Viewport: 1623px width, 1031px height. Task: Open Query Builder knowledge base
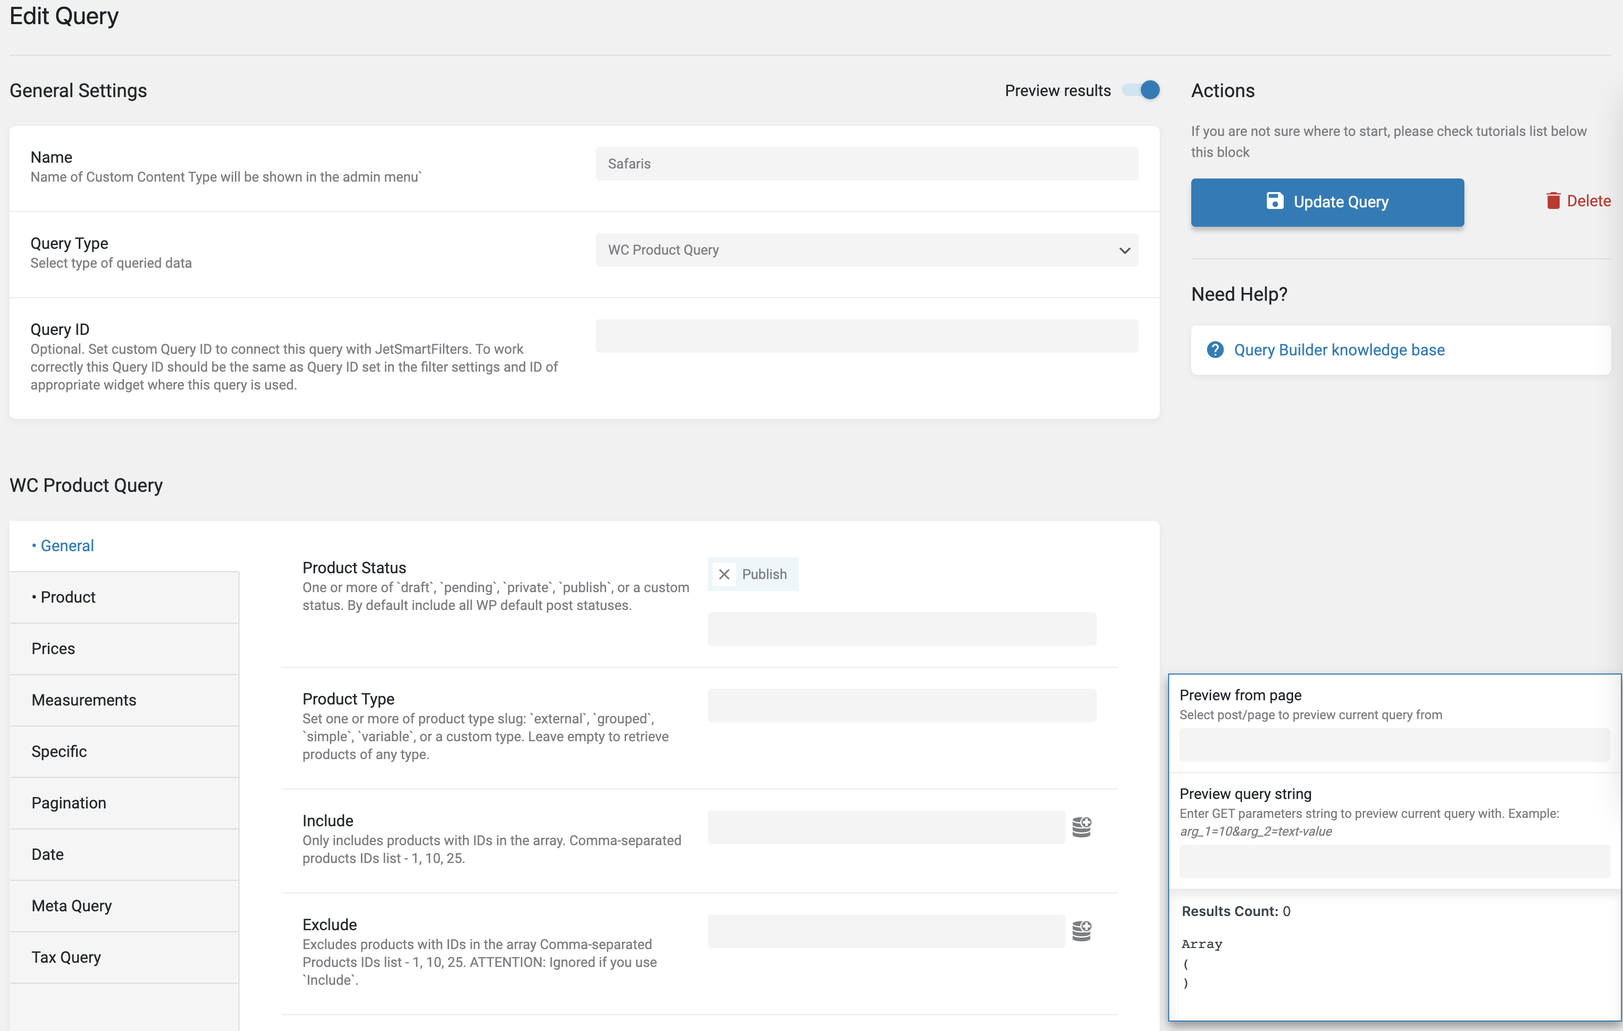point(1338,350)
